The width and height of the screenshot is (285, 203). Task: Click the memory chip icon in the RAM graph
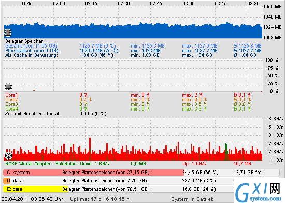click(8, 33)
